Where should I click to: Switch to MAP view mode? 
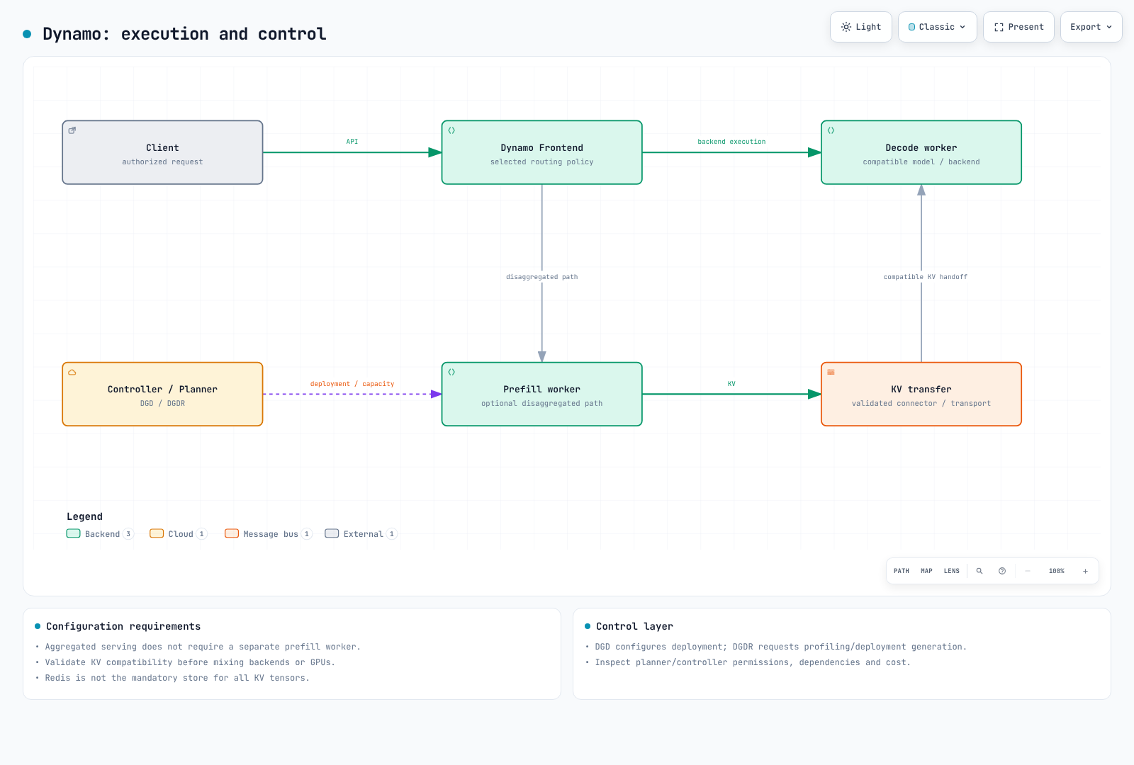tap(926, 571)
